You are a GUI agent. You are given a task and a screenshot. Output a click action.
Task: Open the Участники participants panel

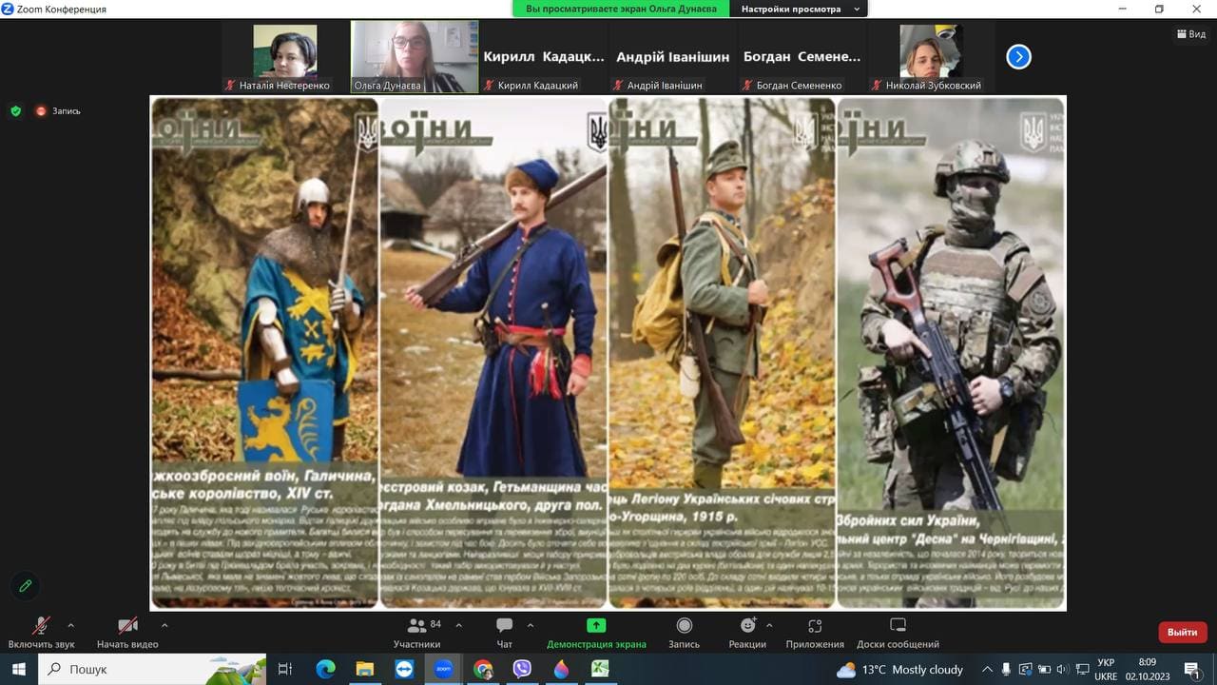[417, 633]
